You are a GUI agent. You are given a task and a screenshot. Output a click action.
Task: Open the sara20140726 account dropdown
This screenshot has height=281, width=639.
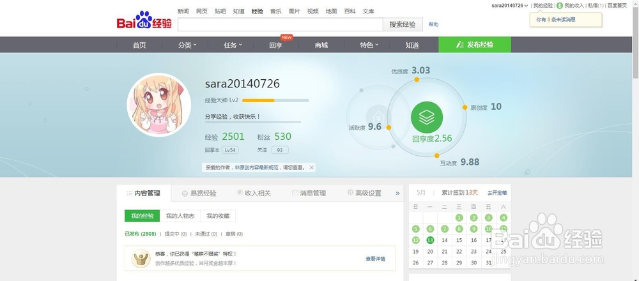pos(509,6)
